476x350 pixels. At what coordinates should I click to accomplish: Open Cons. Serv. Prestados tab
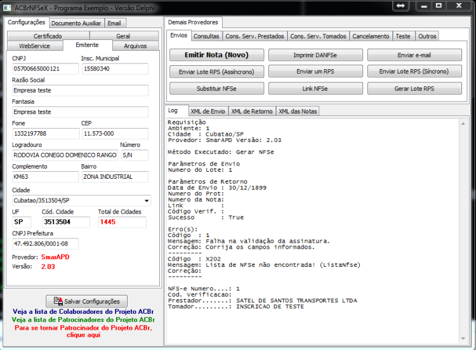tap(255, 36)
